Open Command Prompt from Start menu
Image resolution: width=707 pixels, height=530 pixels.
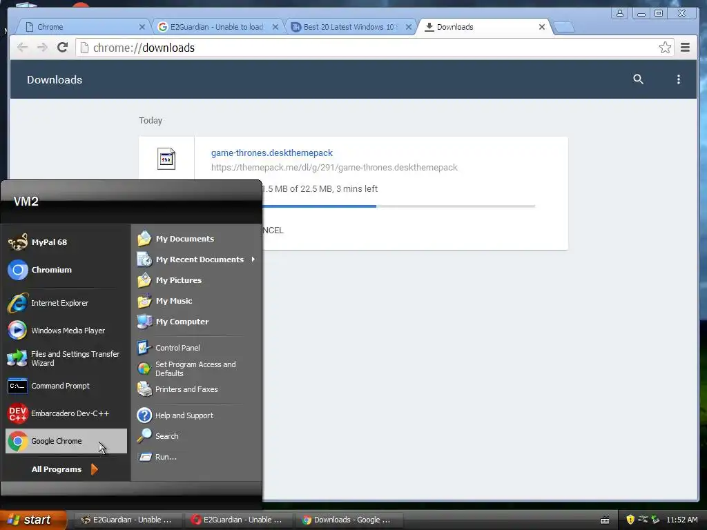(x=66, y=386)
